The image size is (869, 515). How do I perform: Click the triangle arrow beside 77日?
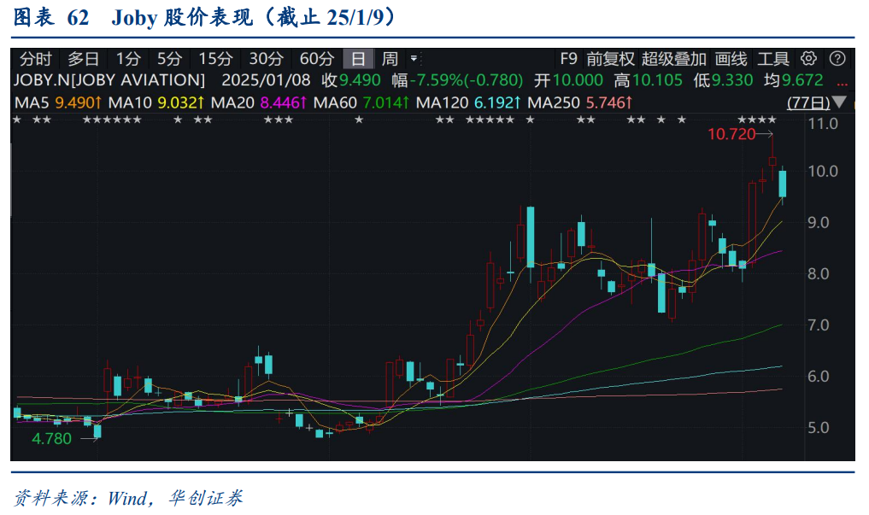(840, 102)
